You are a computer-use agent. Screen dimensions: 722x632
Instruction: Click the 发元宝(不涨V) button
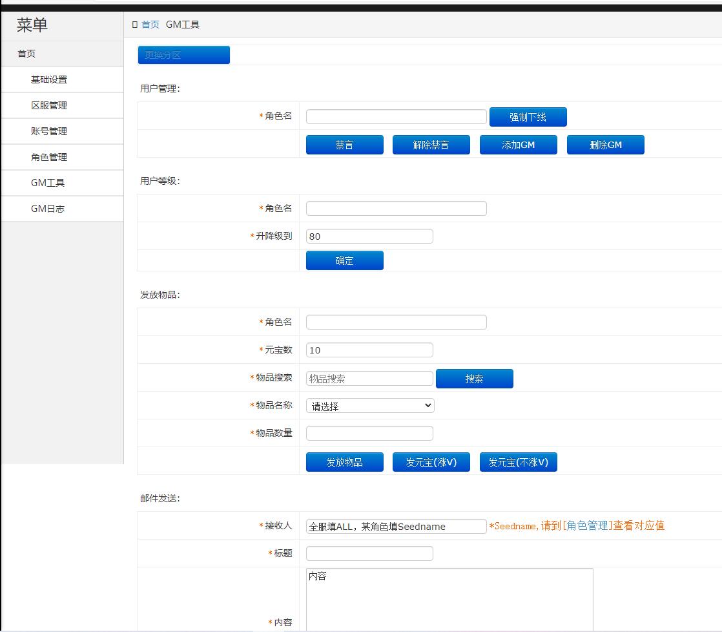[518, 461]
